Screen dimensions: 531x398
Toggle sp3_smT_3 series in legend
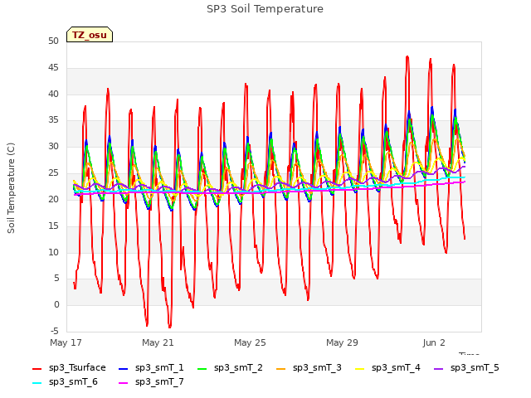click(x=309, y=367)
